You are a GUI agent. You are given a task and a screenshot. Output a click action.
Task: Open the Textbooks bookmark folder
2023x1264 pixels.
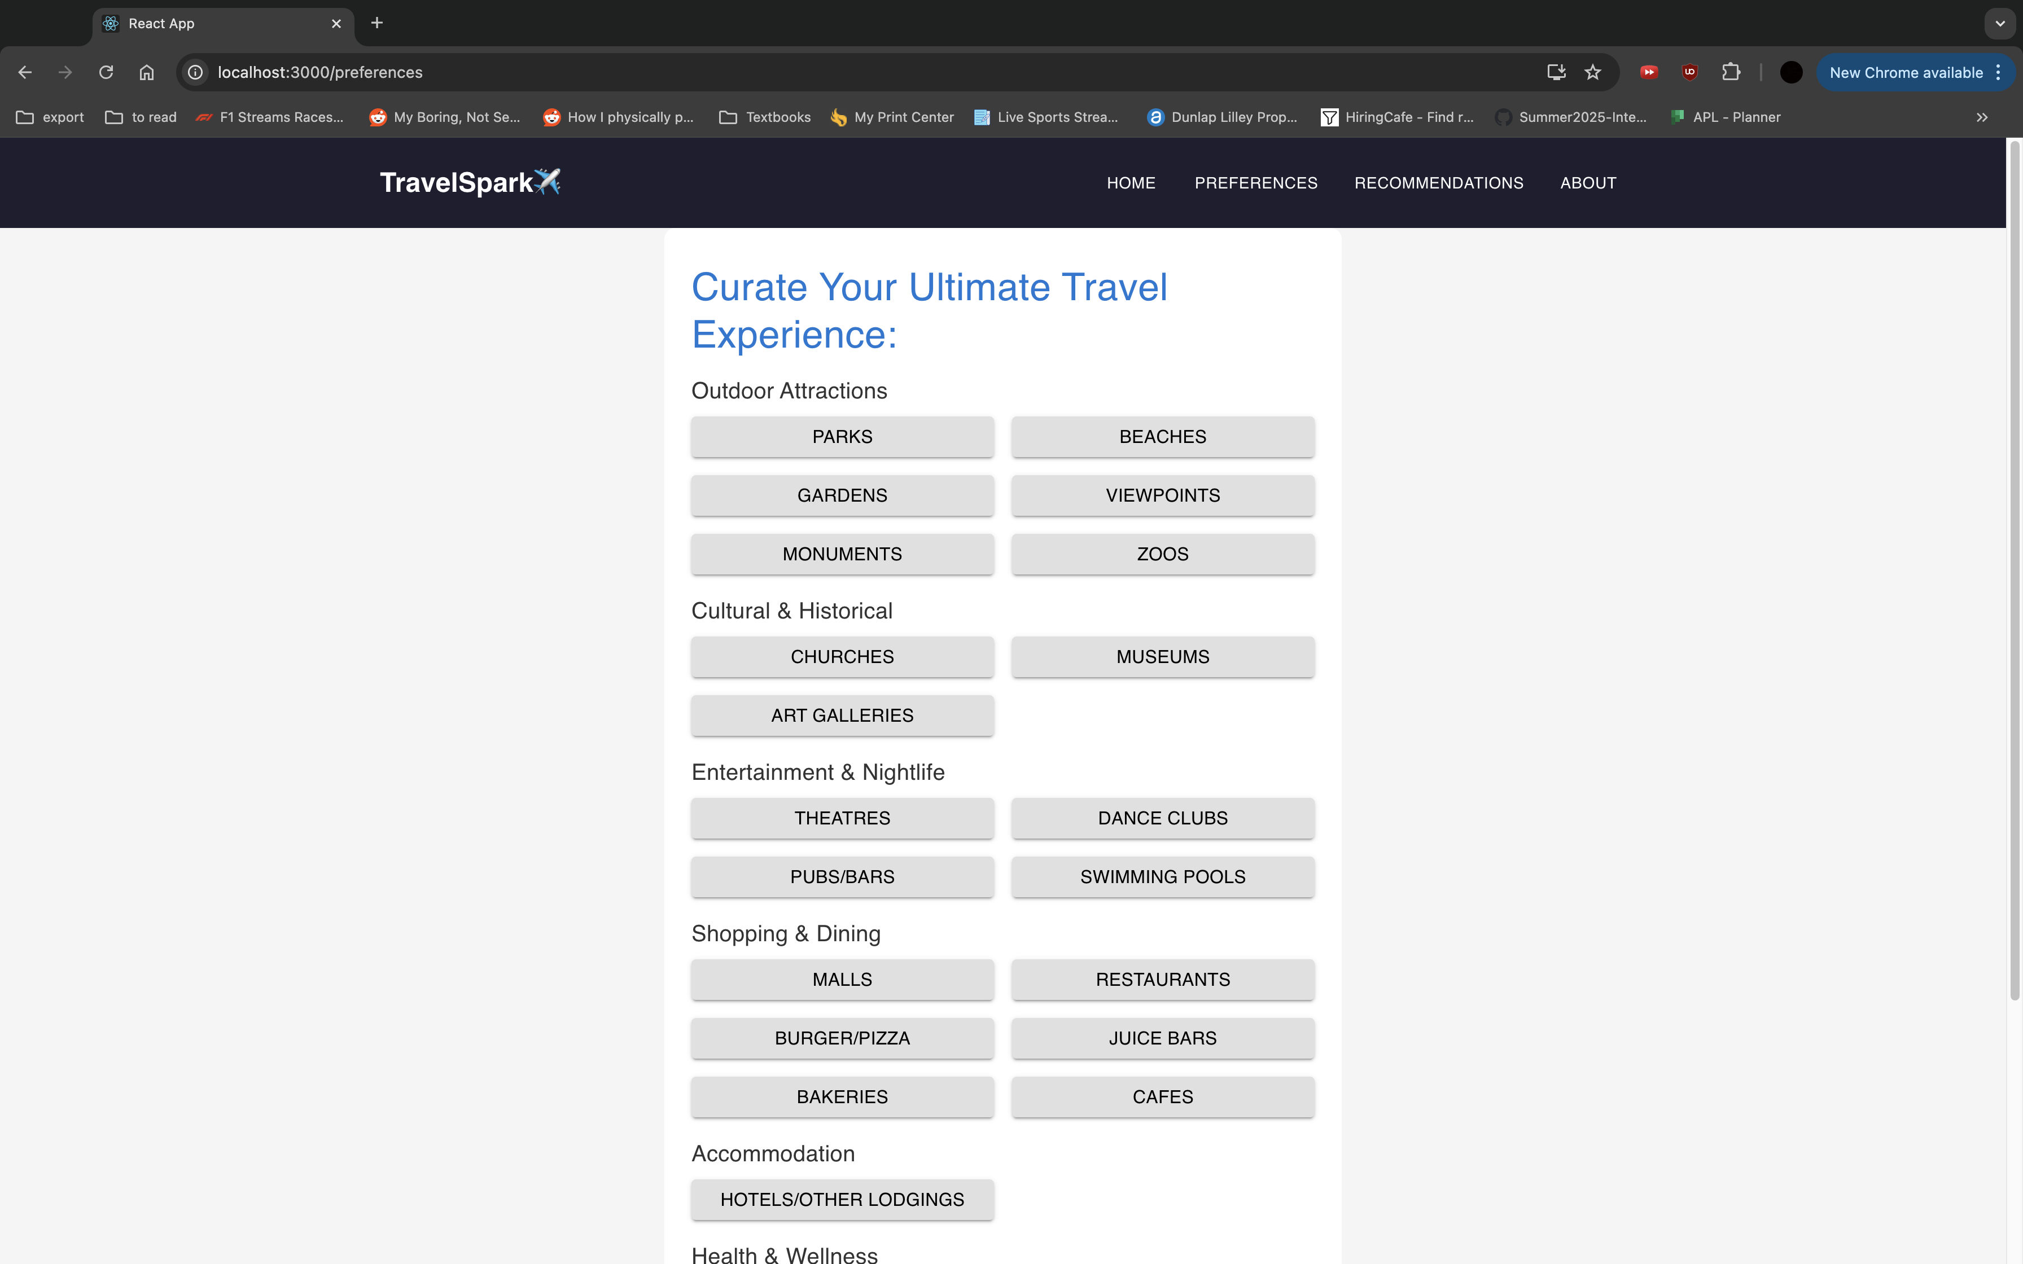pos(765,117)
